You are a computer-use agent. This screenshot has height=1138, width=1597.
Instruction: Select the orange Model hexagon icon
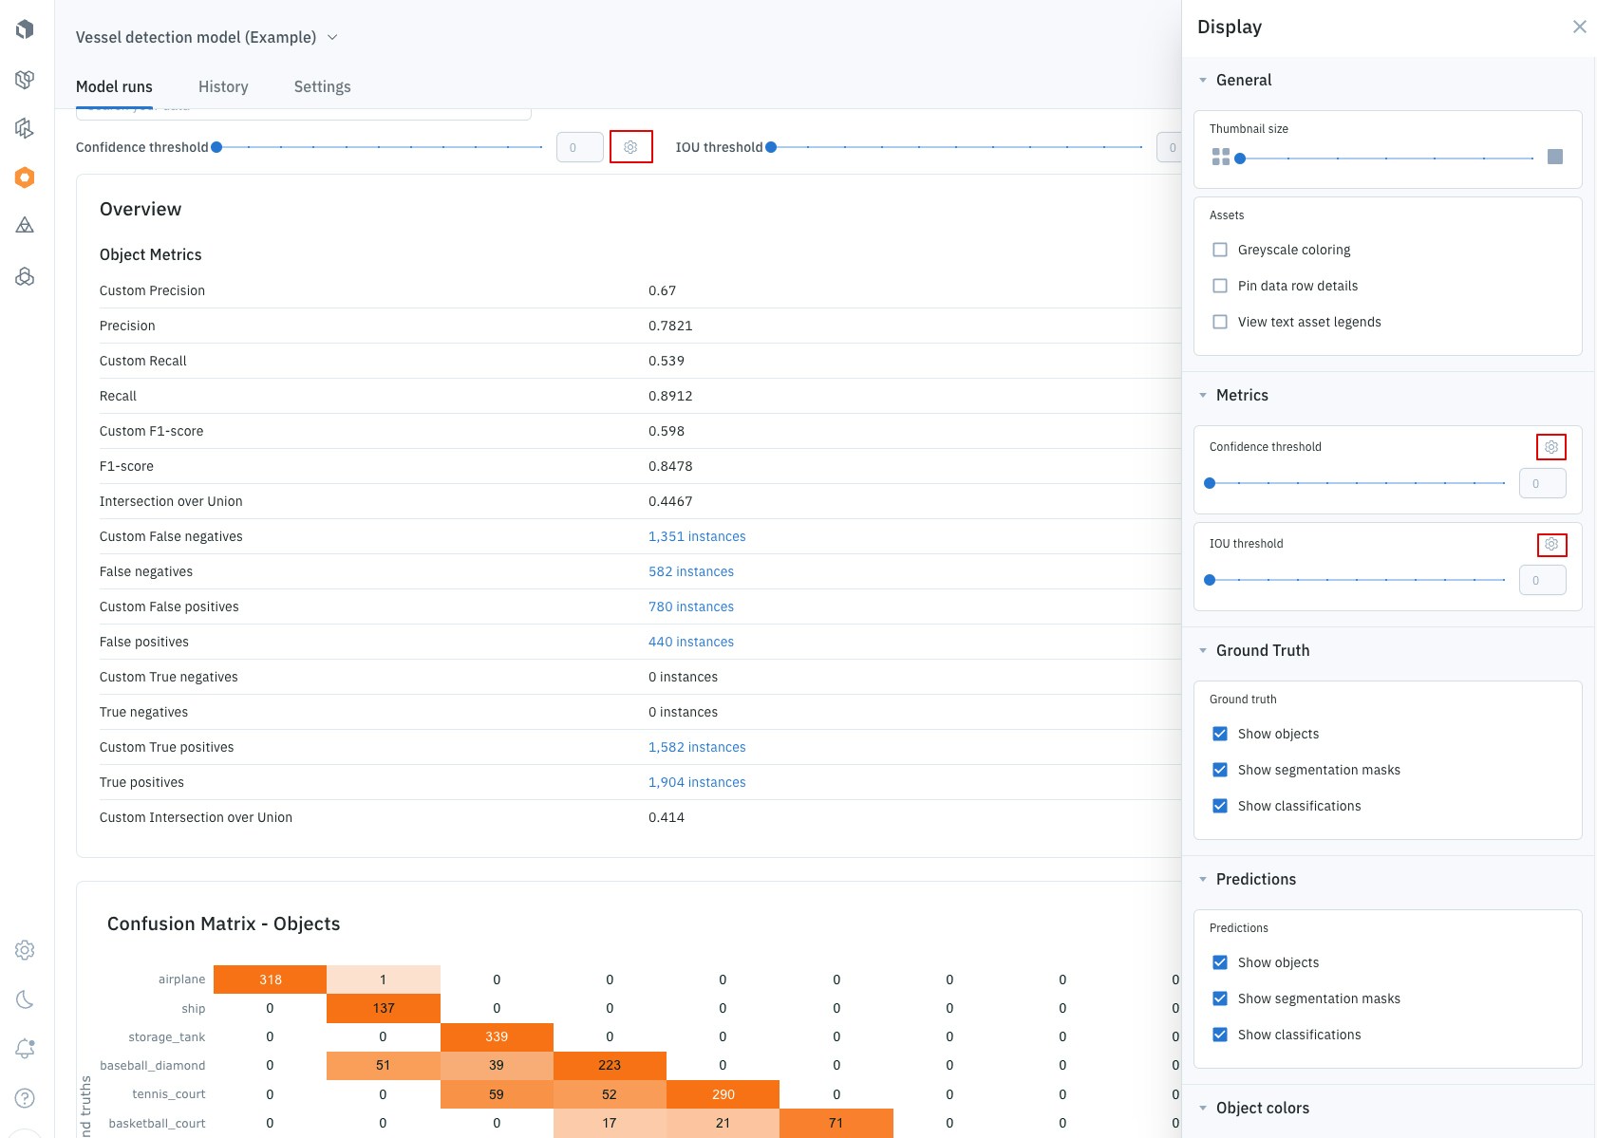coord(26,177)
